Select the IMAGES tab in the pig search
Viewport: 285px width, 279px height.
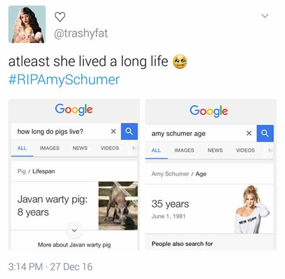click(50, 148)
